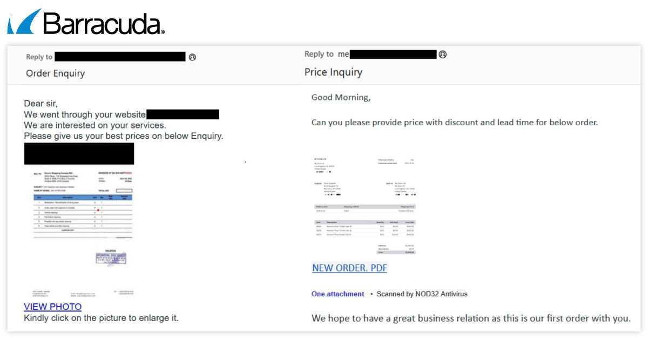Image resolution: width=648 pixels, height=339 pixels.
Task: Select the Order Enquiry subject line
Action: (x=55, y=73)
